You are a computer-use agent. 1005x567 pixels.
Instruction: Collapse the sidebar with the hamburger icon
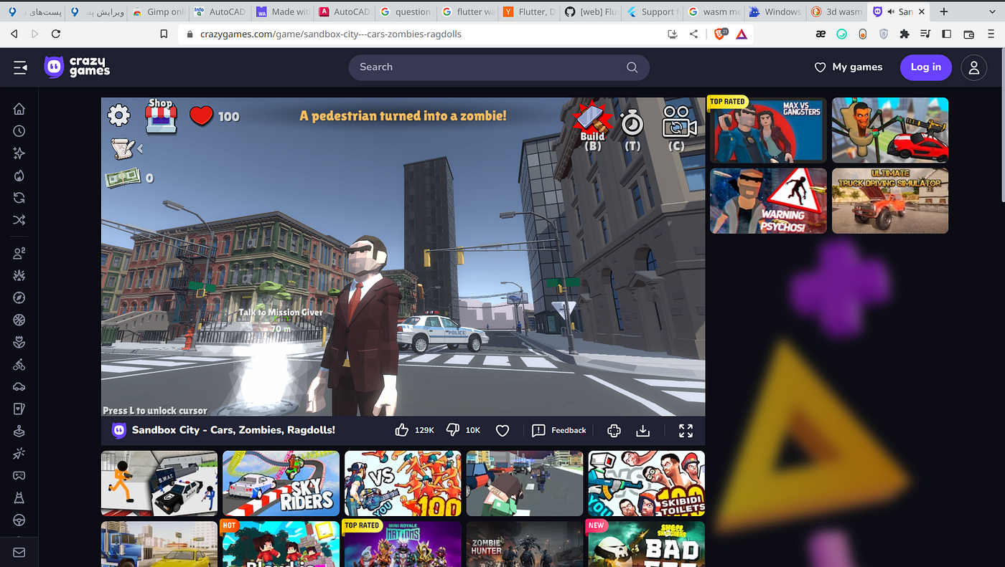[x=19, y=67]
